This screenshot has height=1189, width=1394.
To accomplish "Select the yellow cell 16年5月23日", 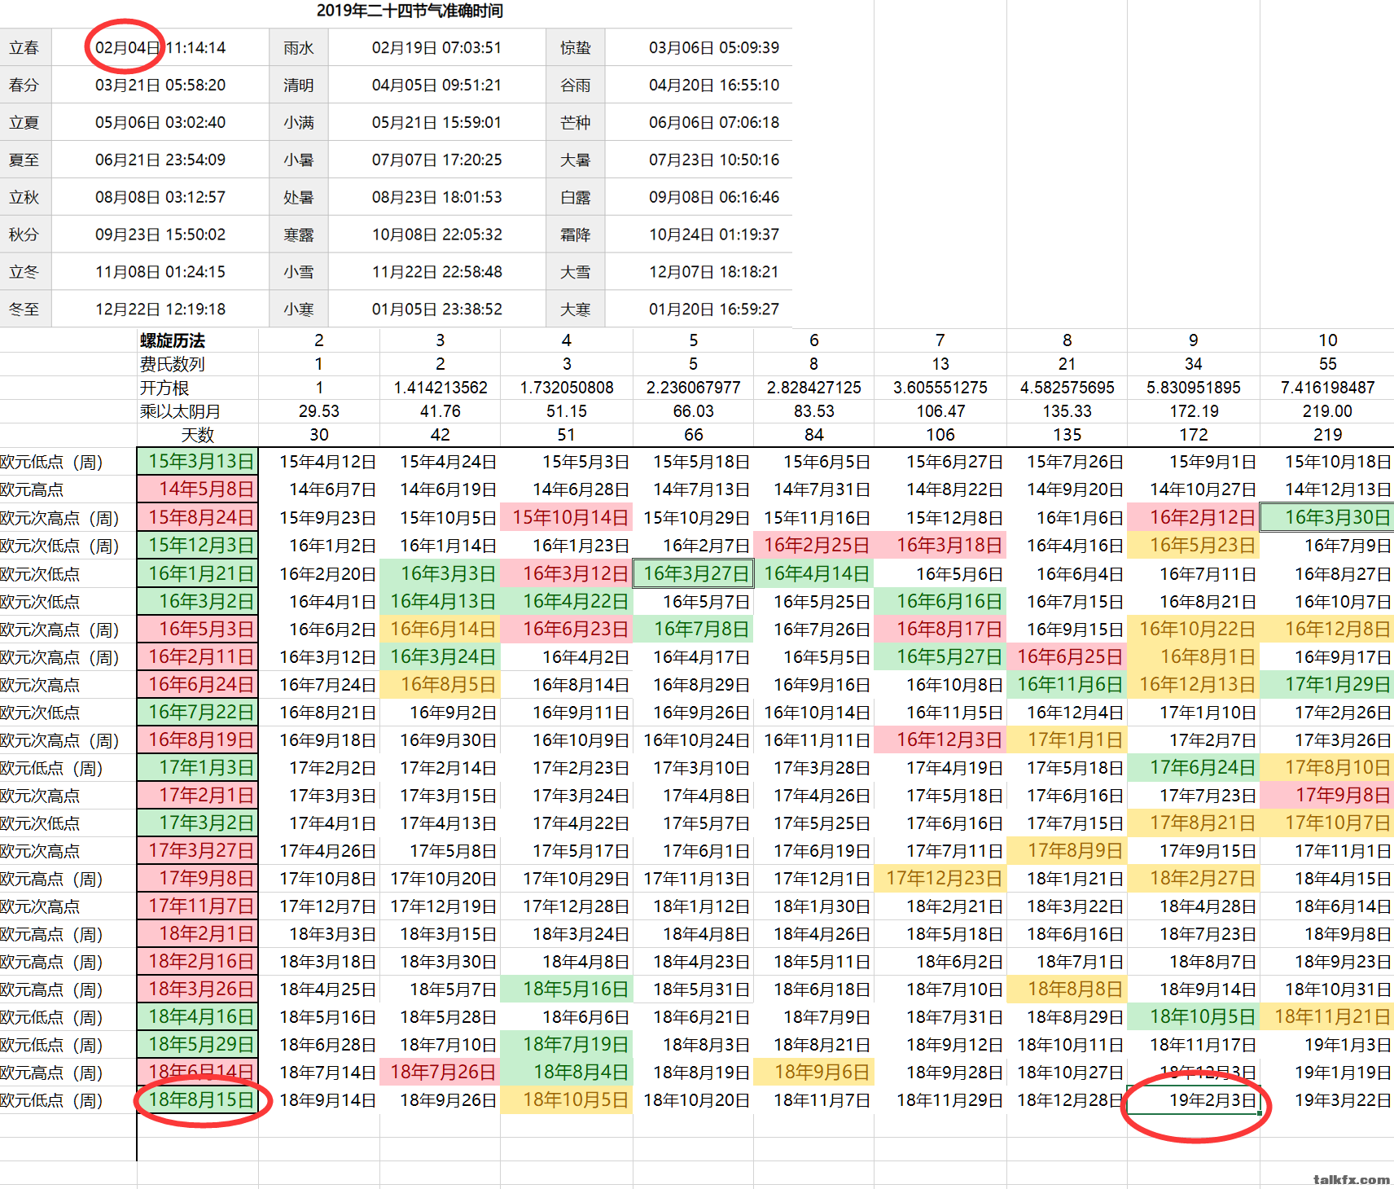I will pyautogui.click(x=1194, y=545).
